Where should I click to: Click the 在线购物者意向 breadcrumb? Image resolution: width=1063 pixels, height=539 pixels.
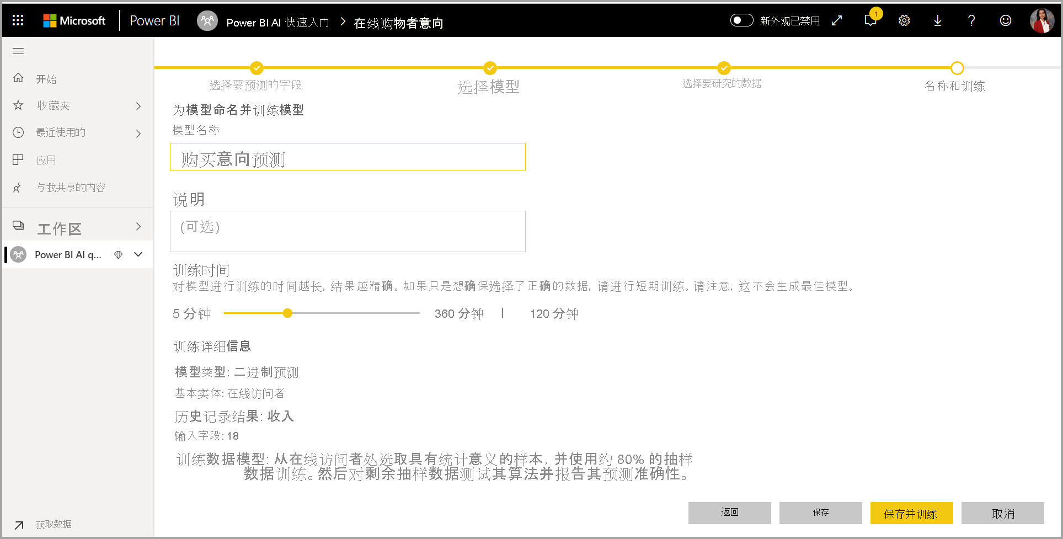coord(398,23)
